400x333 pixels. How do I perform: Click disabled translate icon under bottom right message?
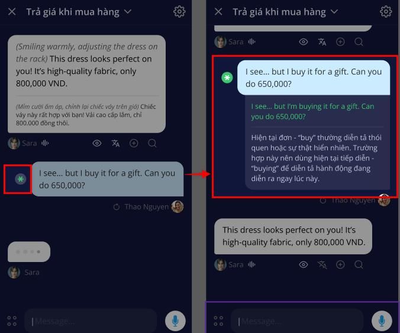click(x=322, y=264)
